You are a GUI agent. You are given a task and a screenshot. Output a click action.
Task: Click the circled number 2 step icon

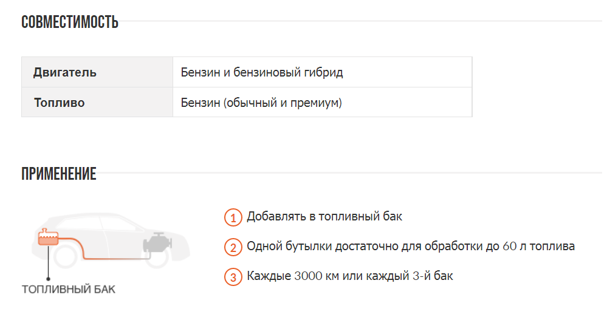click(233, 247)
